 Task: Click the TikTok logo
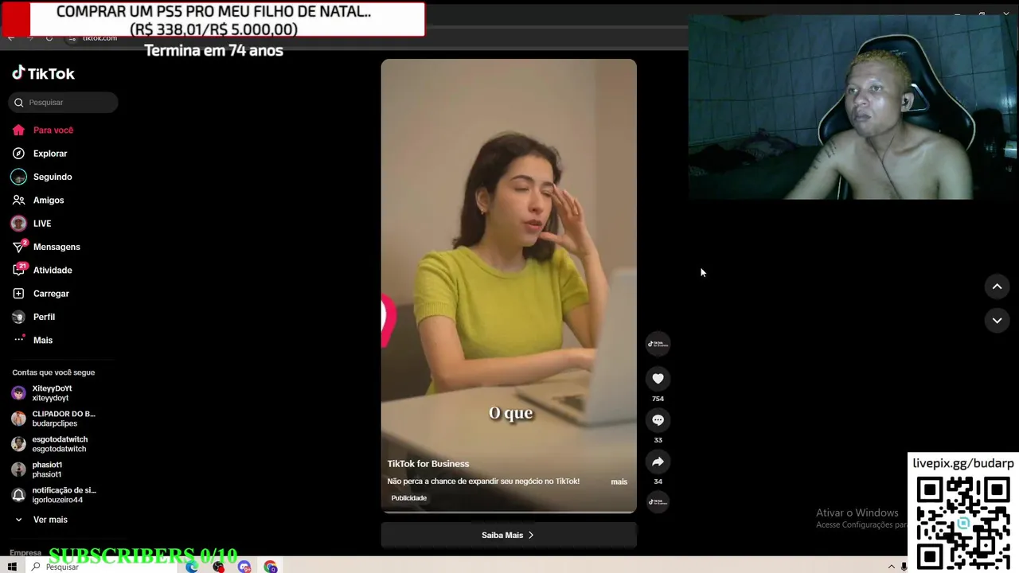43,73
